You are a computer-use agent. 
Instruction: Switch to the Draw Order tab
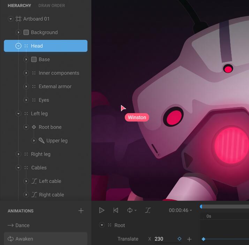click(x=52, y=6)
